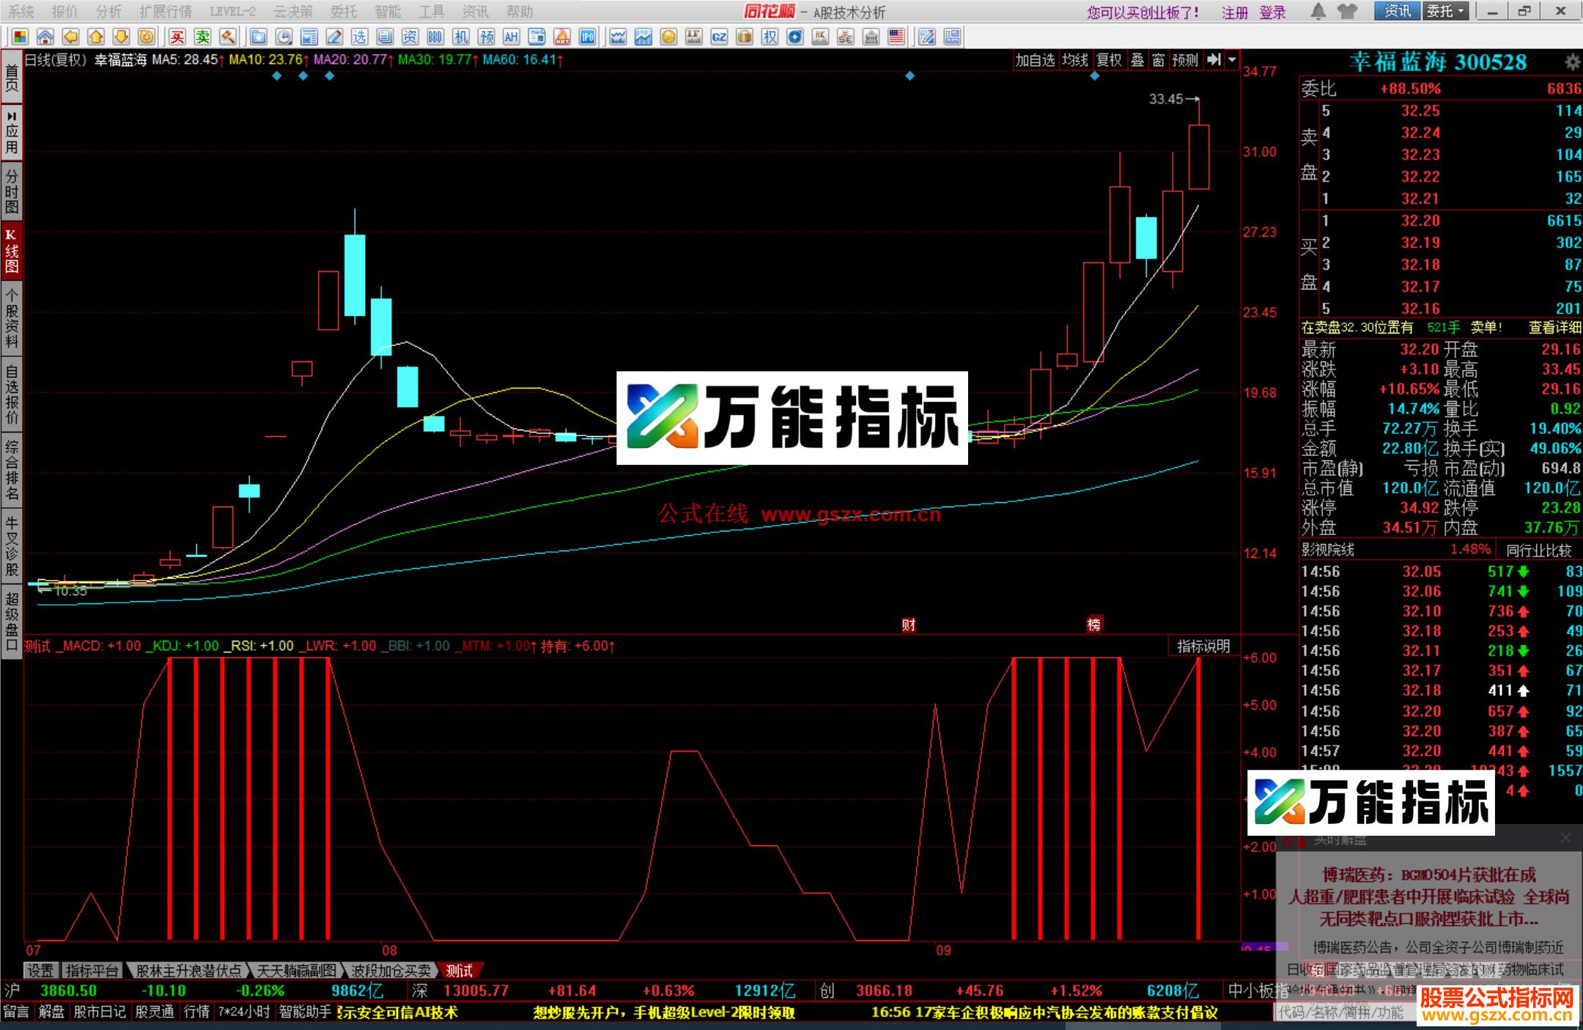The image size is (1583, 1030).
Task: Click the 预 forecast icon in toolbar
Action: click(x=488, y=37)
